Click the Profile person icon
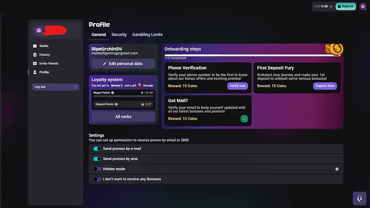 pyautogui.click(x=35, y=72)
